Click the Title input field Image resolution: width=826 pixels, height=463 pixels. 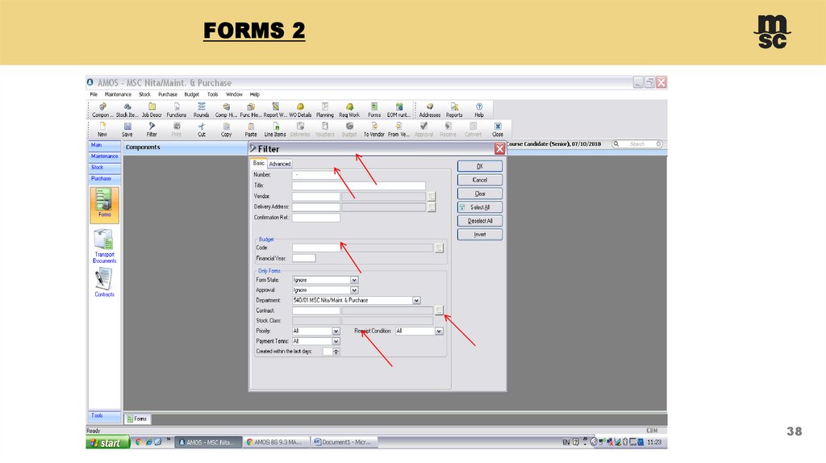coord(359,186)
